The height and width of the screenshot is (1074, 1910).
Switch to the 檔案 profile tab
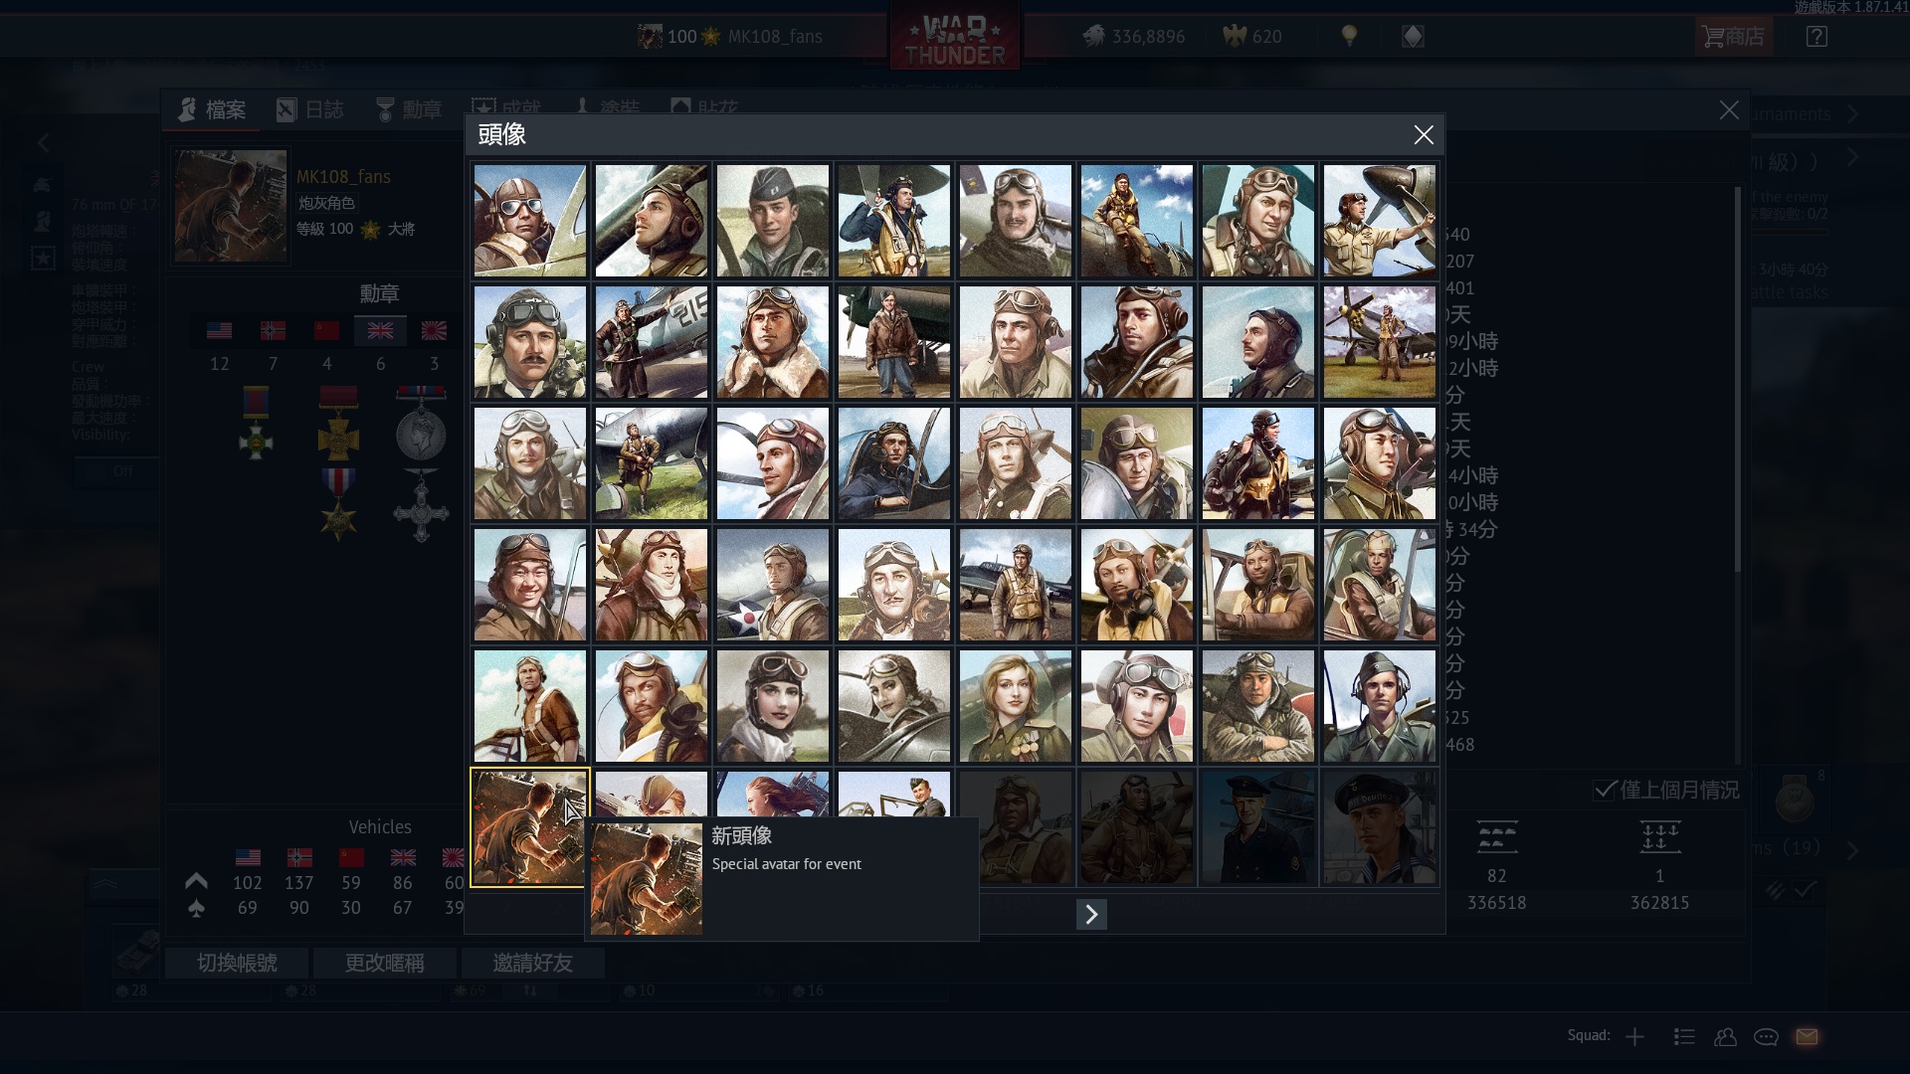point(212,109)
